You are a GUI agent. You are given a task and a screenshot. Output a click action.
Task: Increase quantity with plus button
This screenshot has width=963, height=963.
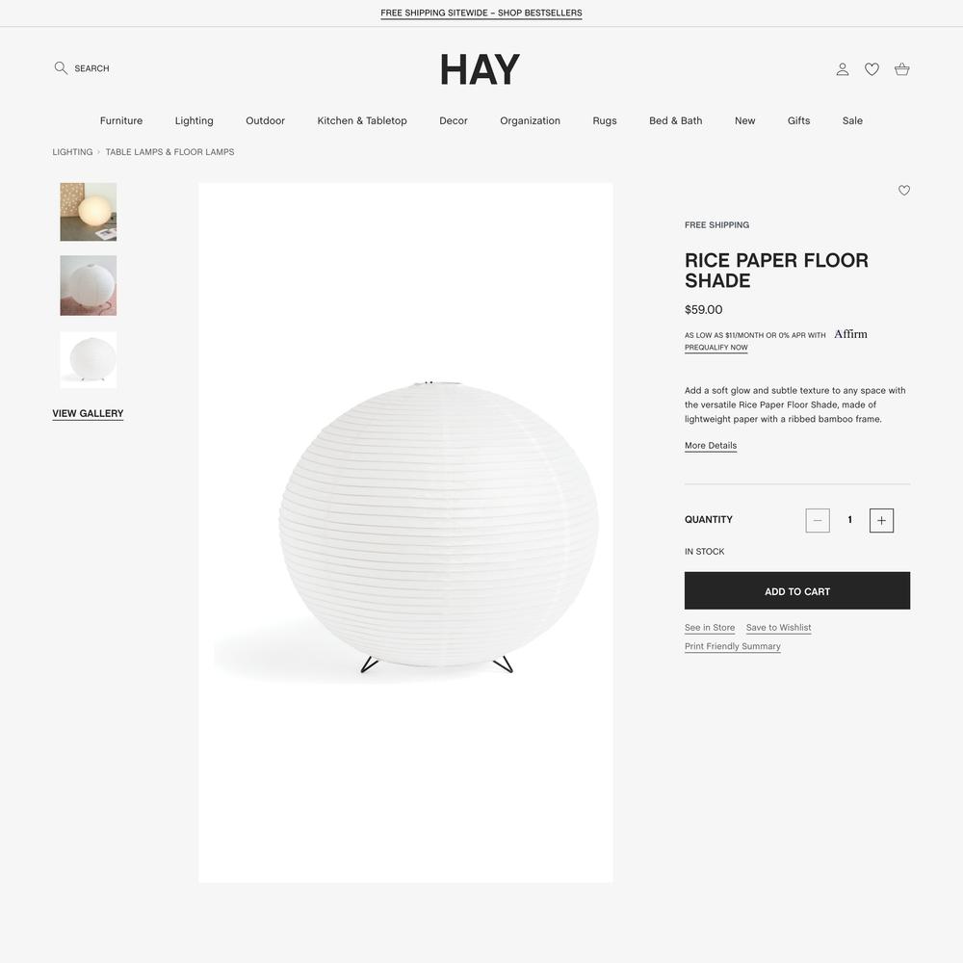tap(881, 520)
